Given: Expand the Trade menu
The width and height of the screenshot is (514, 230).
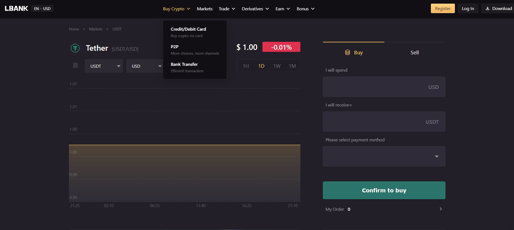Looking at the screenshot, I should [227, 9].
